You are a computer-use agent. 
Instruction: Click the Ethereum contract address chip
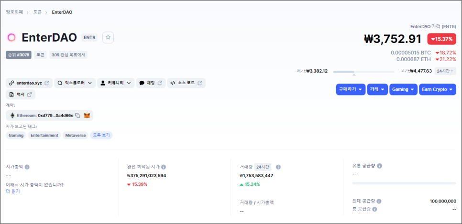[x=49, y=116]
